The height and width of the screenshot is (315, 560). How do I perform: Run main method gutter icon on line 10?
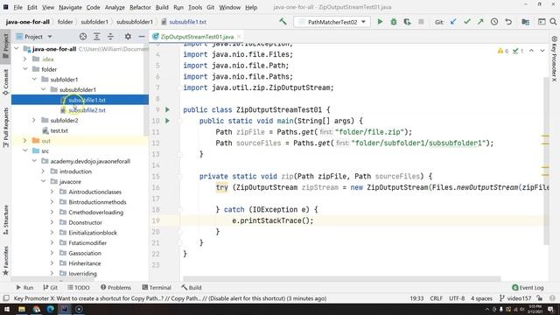[167, 121]
